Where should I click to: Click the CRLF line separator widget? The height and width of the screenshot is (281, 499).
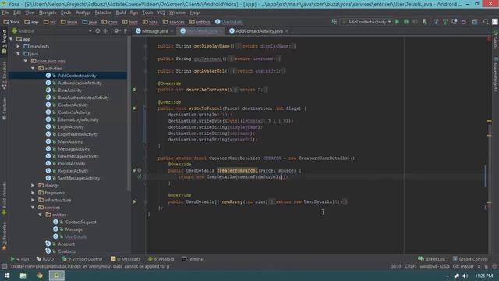click(411, 266)
